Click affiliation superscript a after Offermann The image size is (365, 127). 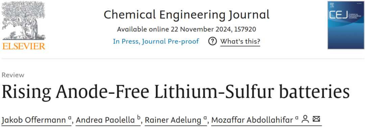click(70, 118)
